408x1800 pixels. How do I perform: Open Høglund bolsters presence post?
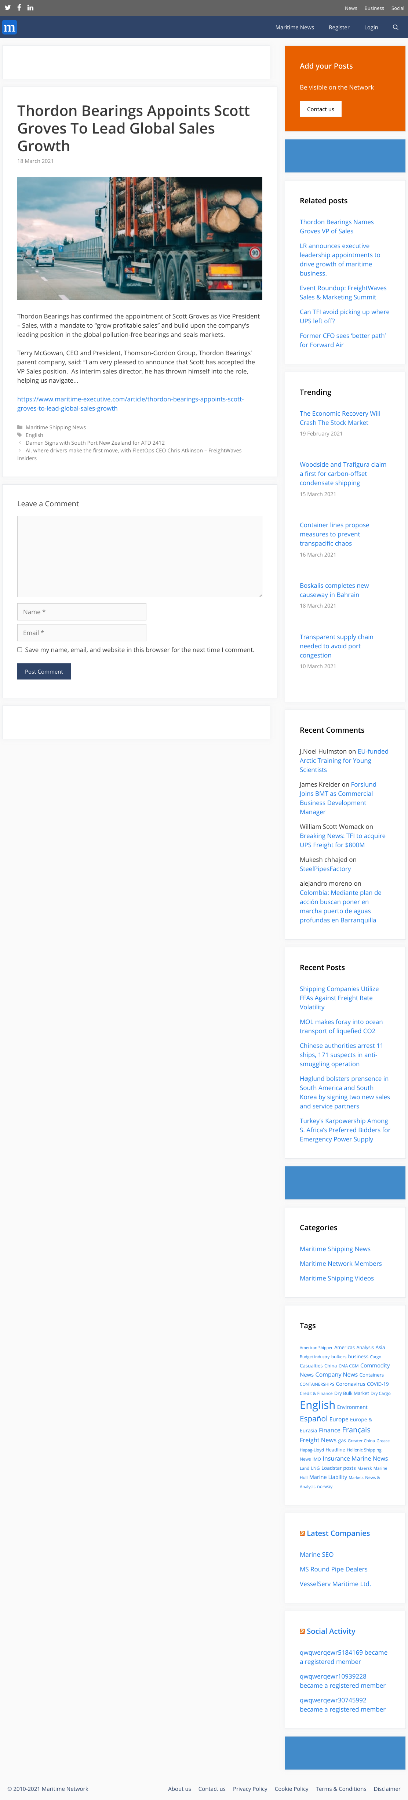pyautogui.click(x=345, y=1092)
